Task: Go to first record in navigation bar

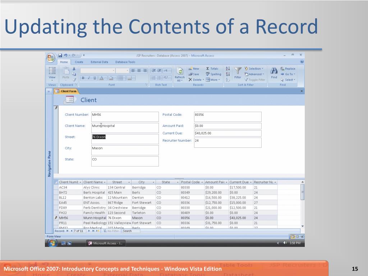Action: (67, 231)
